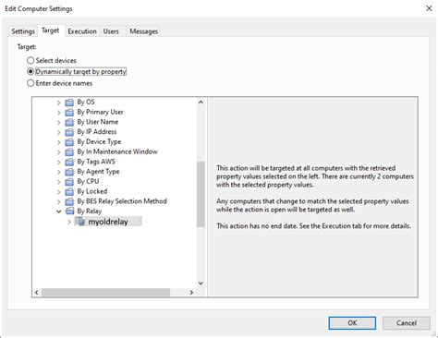Confirm with the OK button
The image size is (438, 338).
click(x=352, y=323)
